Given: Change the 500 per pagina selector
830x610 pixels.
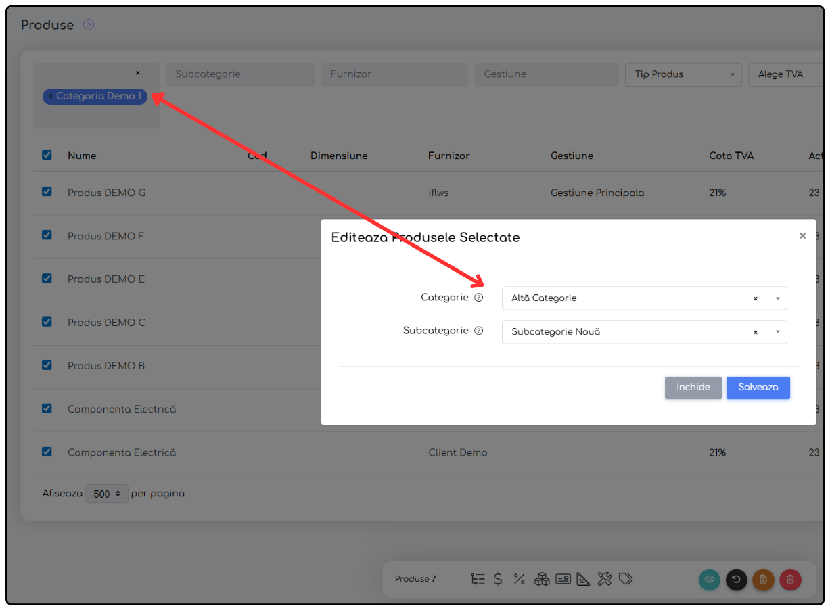Looking at the screenshot, I should [106, 494].
